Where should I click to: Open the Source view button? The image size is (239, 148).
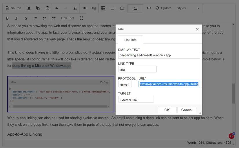click(x=13, y=8)
